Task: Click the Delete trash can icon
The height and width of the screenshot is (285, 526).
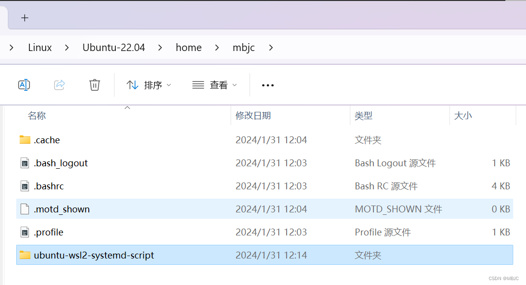Action: coord(95,85)
